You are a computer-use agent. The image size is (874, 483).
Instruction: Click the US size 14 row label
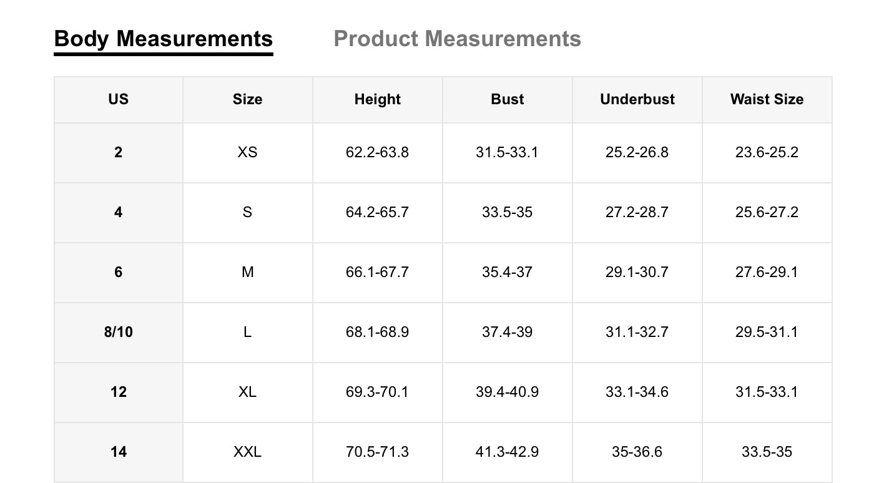click(x=119, y=452)
